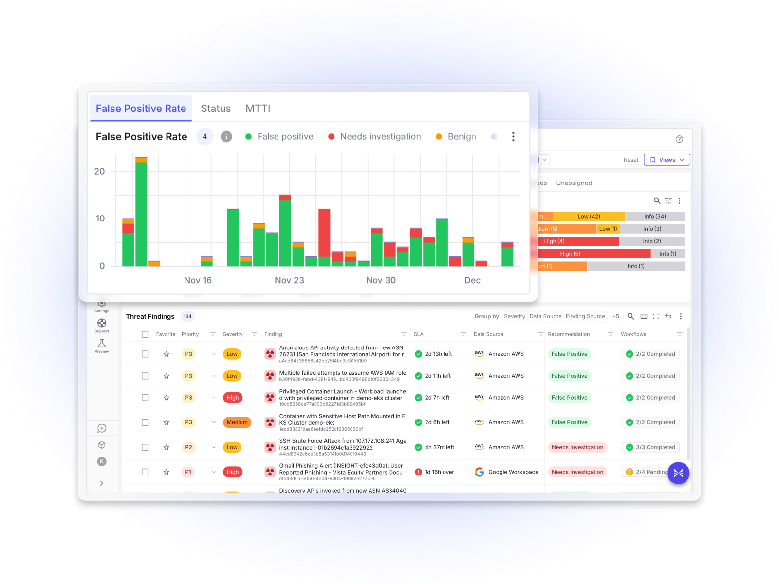Show the +5 more group-by options
This screenshot has height=584, width=779.
click(x=616, y=316)
